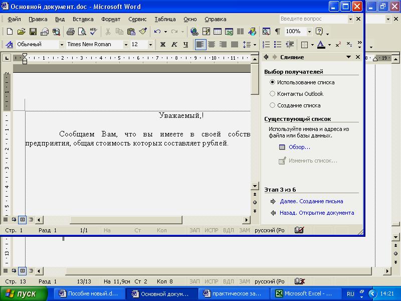The image size is (401, 301).
Task: Open the 100% zoom dropdown
Action: click(309, 32)
